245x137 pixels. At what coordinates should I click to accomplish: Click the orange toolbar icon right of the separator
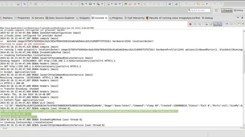click(x=36, y=4)
